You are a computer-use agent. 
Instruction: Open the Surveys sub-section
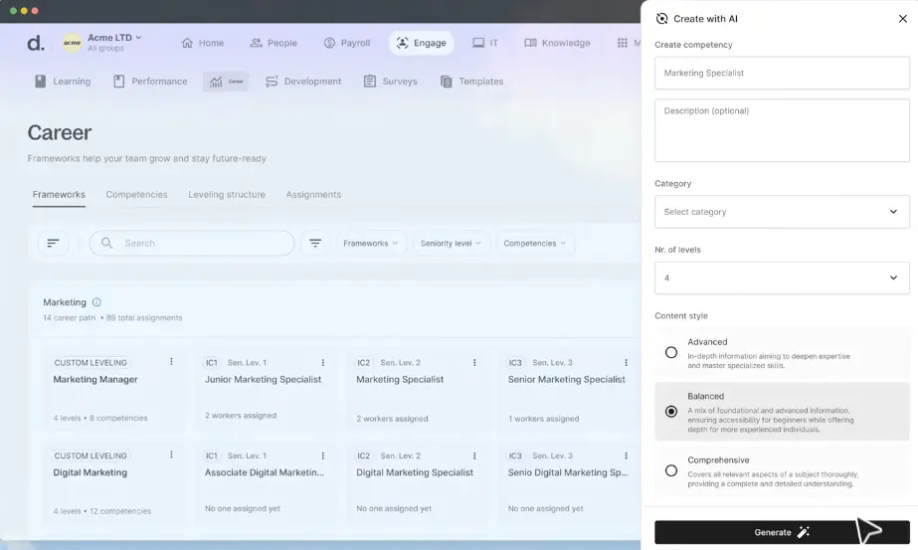click(x=391, y=82)
